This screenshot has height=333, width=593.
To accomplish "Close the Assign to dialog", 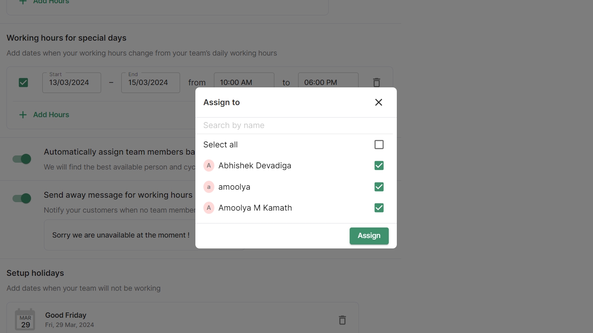I will tap(378, 102).
